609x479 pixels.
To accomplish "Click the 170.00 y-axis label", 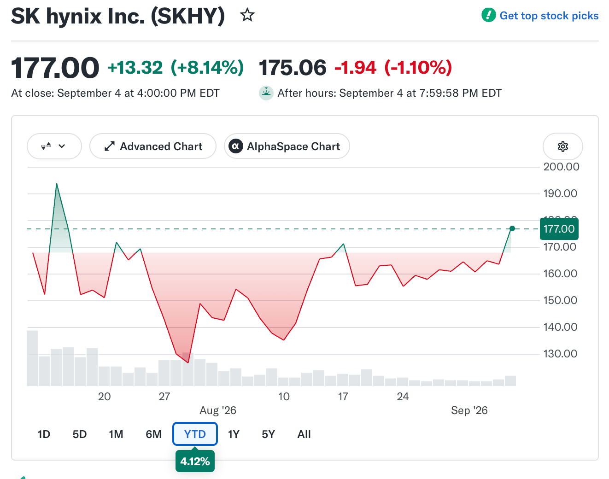I will 560,247.
